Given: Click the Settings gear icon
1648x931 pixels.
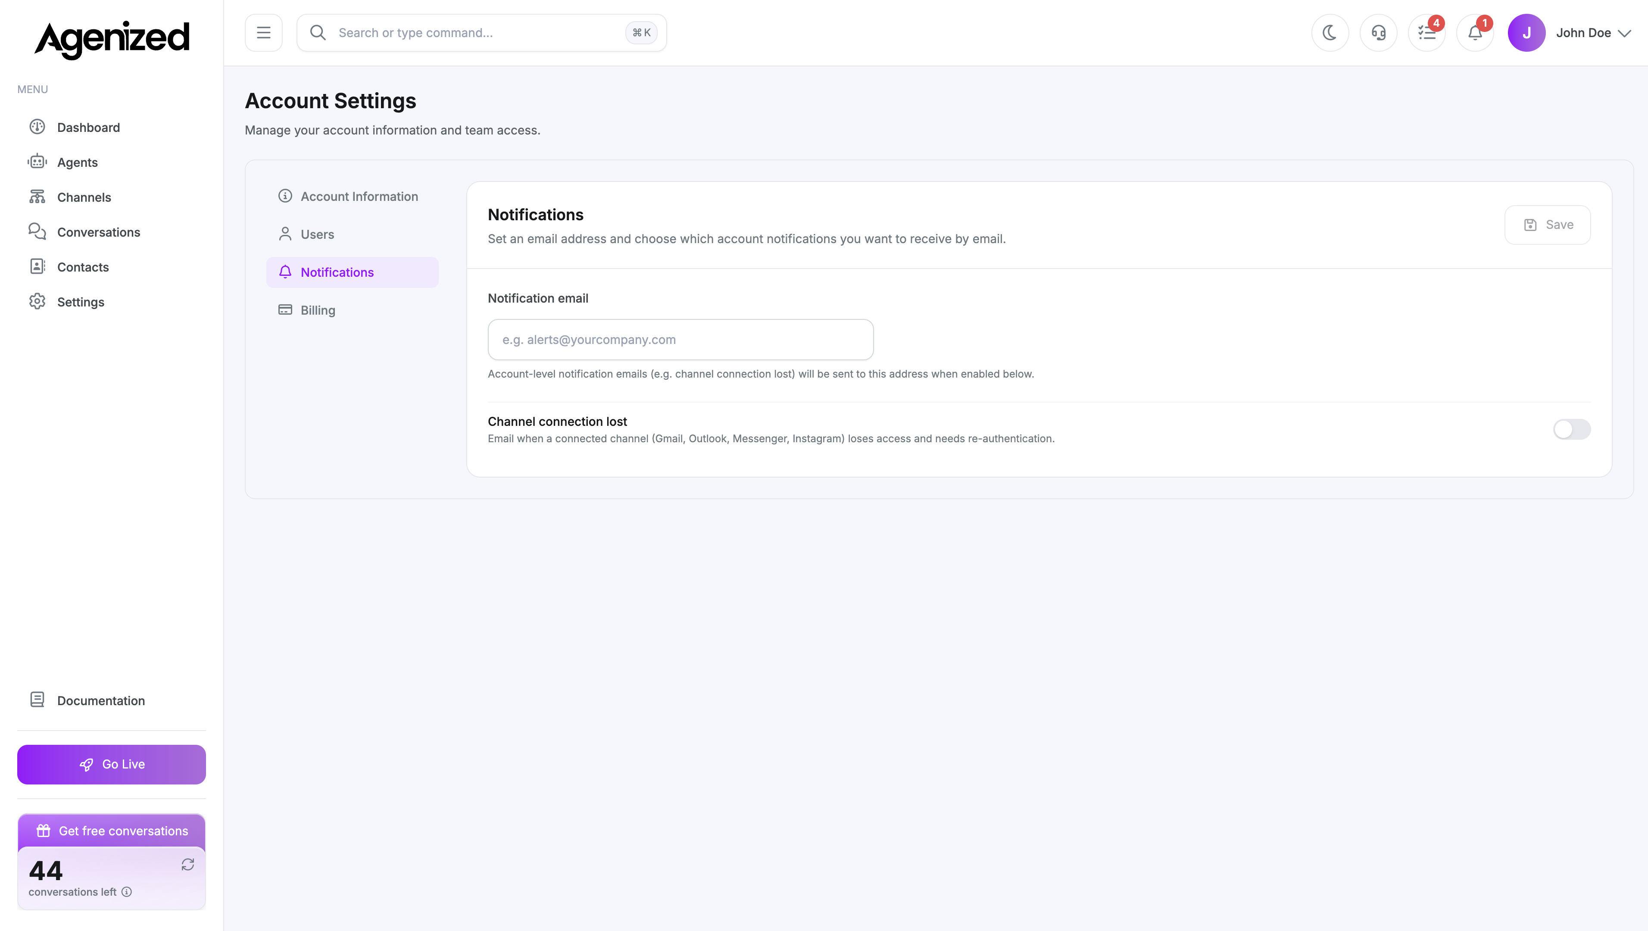Looking at the screenshot, I should point(37,301).
